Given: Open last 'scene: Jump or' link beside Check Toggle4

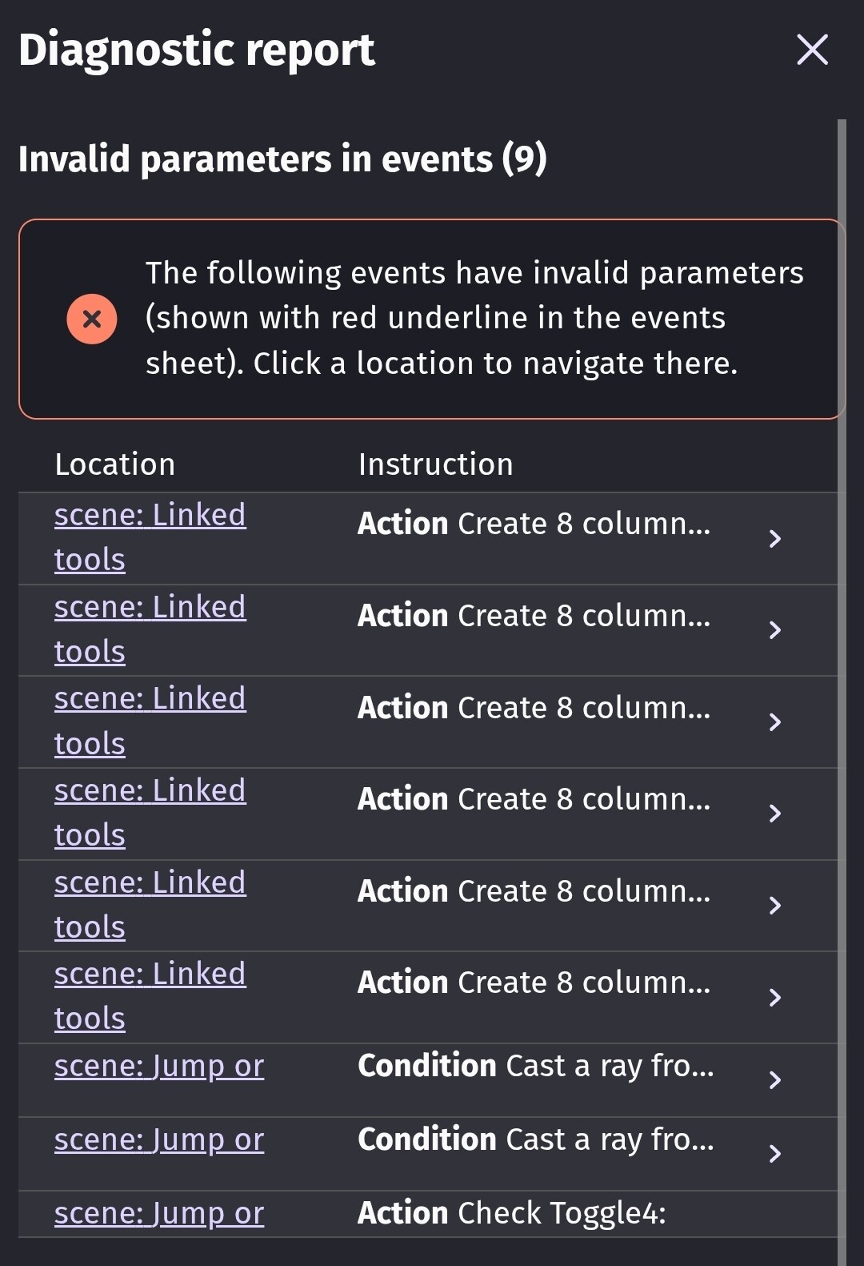Looking at the screenshot, I should point(159,1214).
